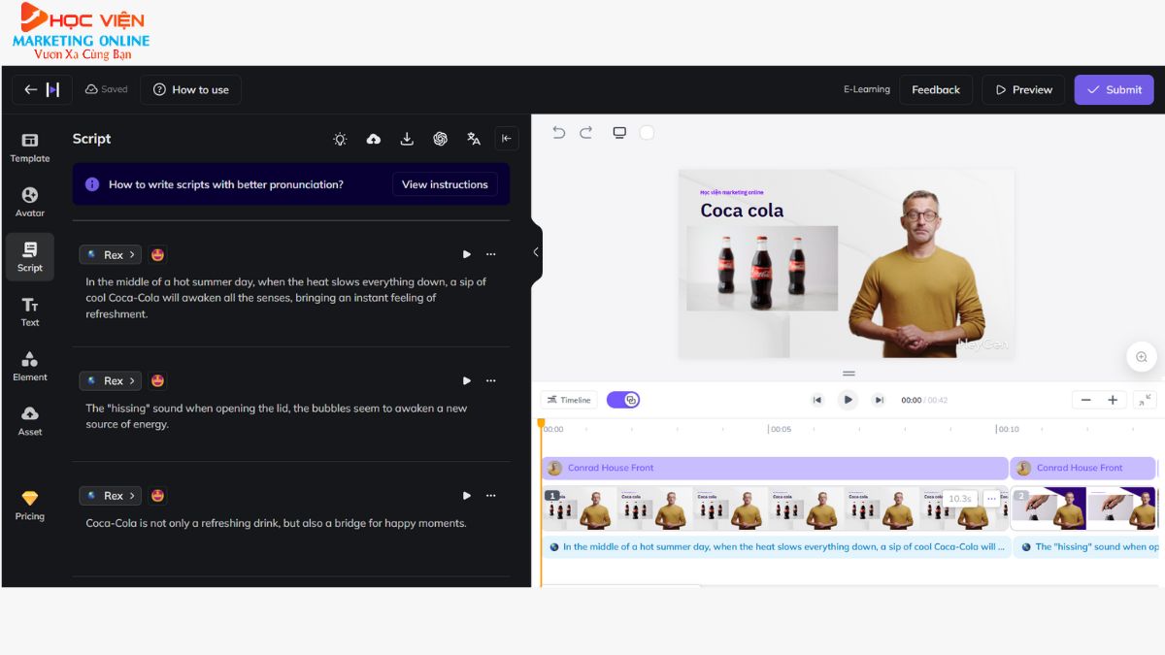
Task: Click the download script icon
Action: click(407, 139)
